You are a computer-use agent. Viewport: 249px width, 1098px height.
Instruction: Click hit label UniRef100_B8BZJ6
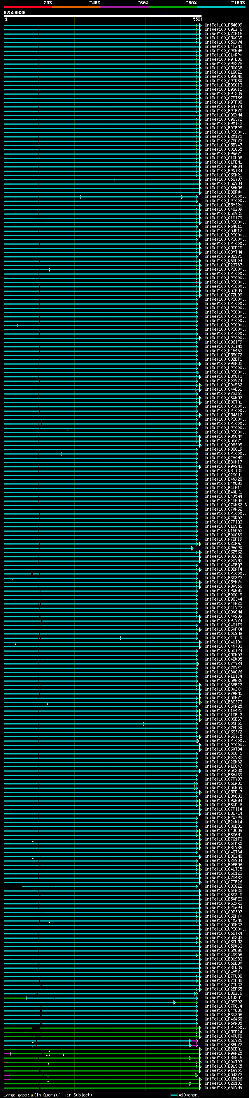223,993
